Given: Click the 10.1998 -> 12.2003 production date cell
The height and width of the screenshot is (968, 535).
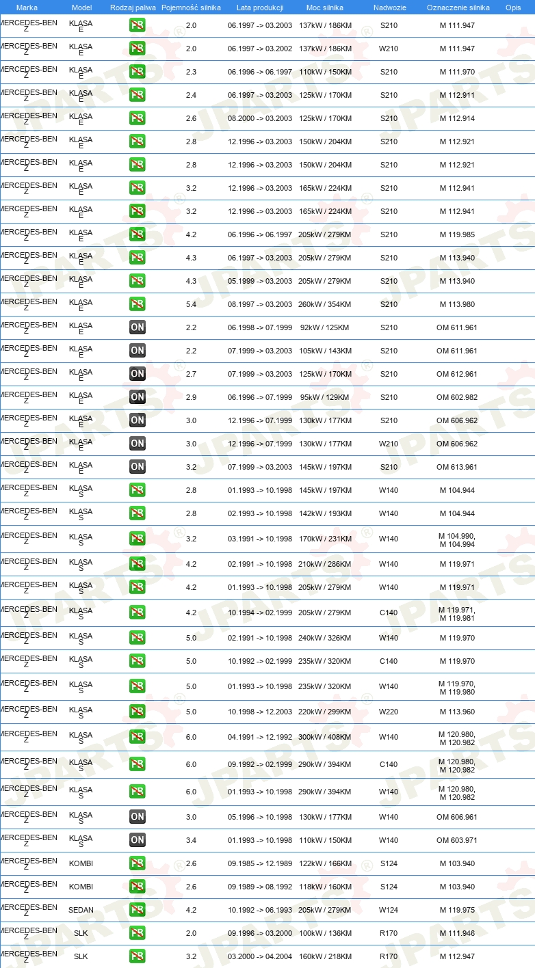Looking at the screenshot, I should coord(260,712).
